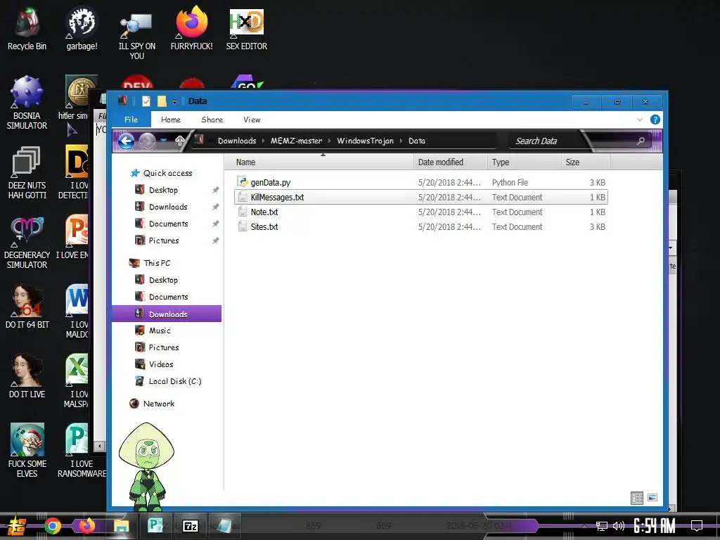Select This PC in navigation pane
The height and width of the screenshot is (540, 720).
(x=157, y=263)
